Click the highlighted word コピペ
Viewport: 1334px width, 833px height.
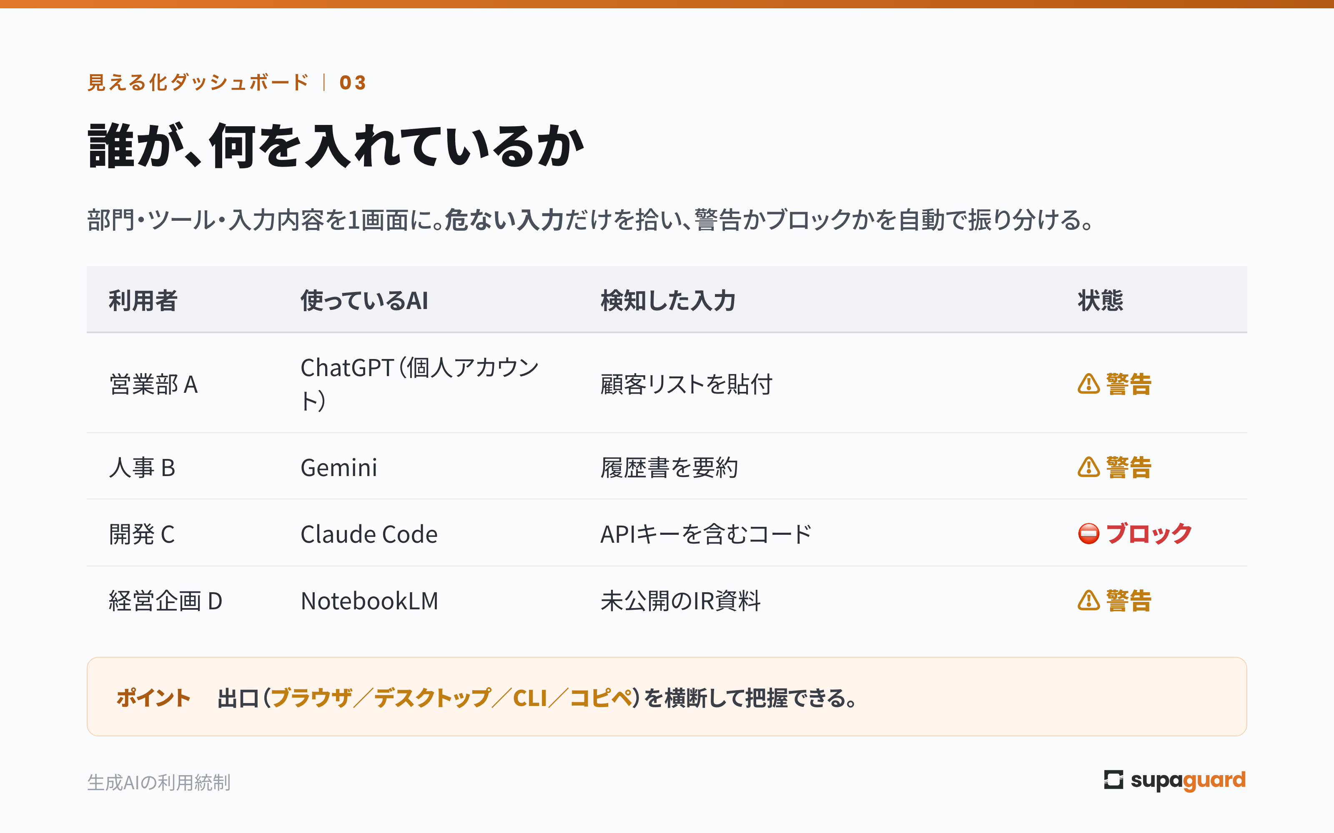[601, 698]
